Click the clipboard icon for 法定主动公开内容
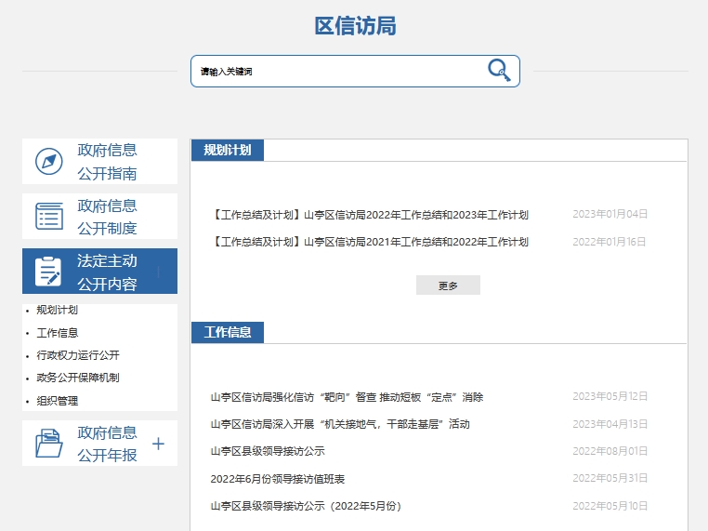708x531 pixels. tap(48, 272)
